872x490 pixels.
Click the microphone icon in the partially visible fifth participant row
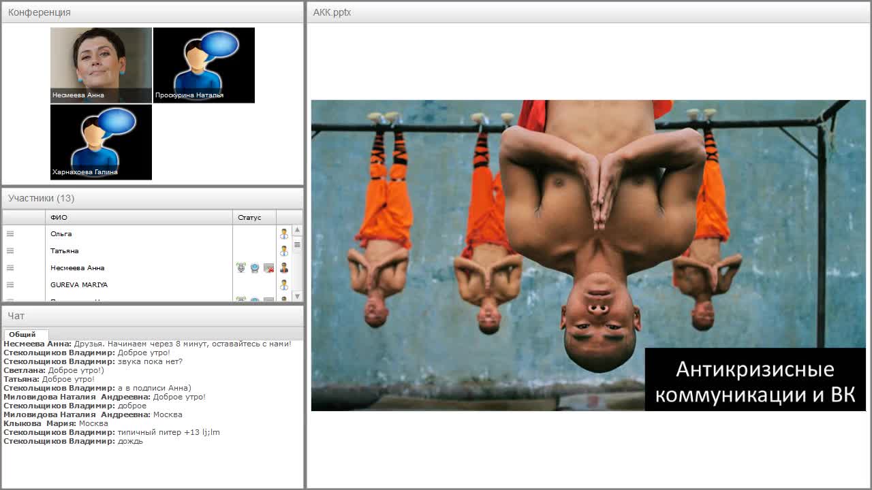pyautogui.click(x=240, y=298)
